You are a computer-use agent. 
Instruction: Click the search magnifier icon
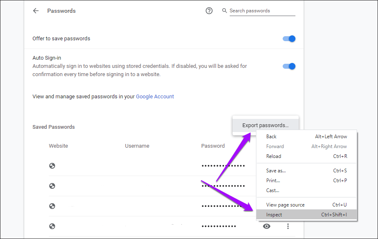224,11
